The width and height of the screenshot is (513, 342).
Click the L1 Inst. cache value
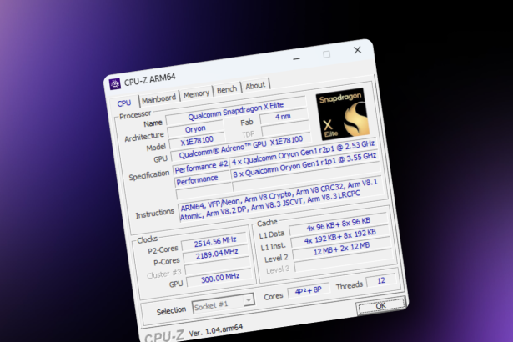point(340,237)
